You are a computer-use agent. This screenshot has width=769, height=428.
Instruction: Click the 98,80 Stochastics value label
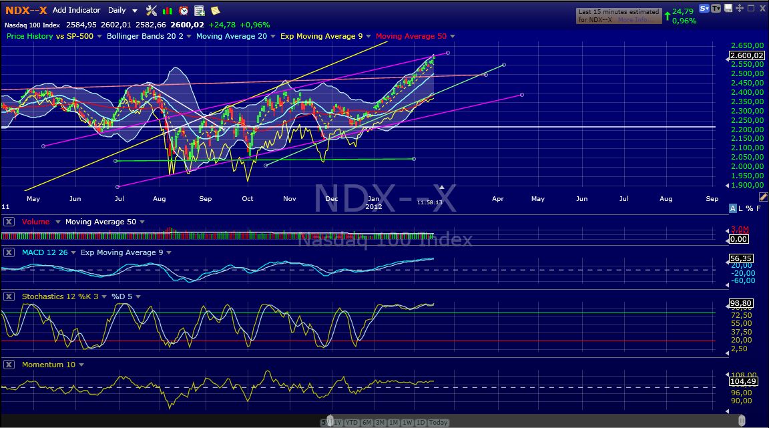(741, 303)
